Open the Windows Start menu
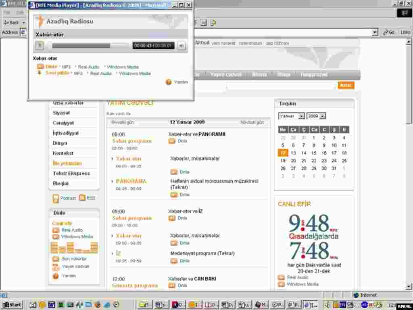This screenshot has height=310, width=413. tap(12, 305)
